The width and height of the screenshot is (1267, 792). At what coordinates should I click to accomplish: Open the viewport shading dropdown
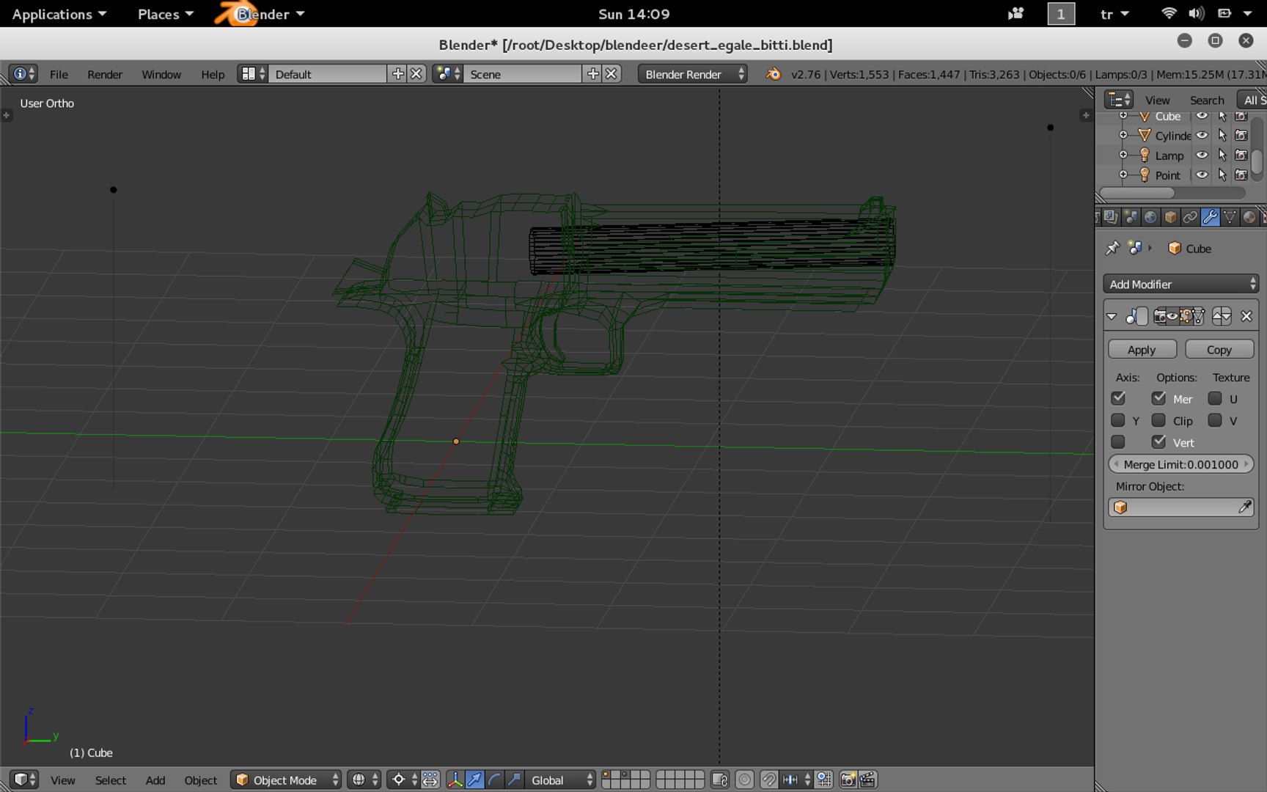point(364,780)
